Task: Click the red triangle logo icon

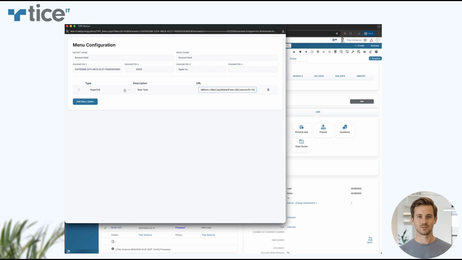Action: coord(371,40)
